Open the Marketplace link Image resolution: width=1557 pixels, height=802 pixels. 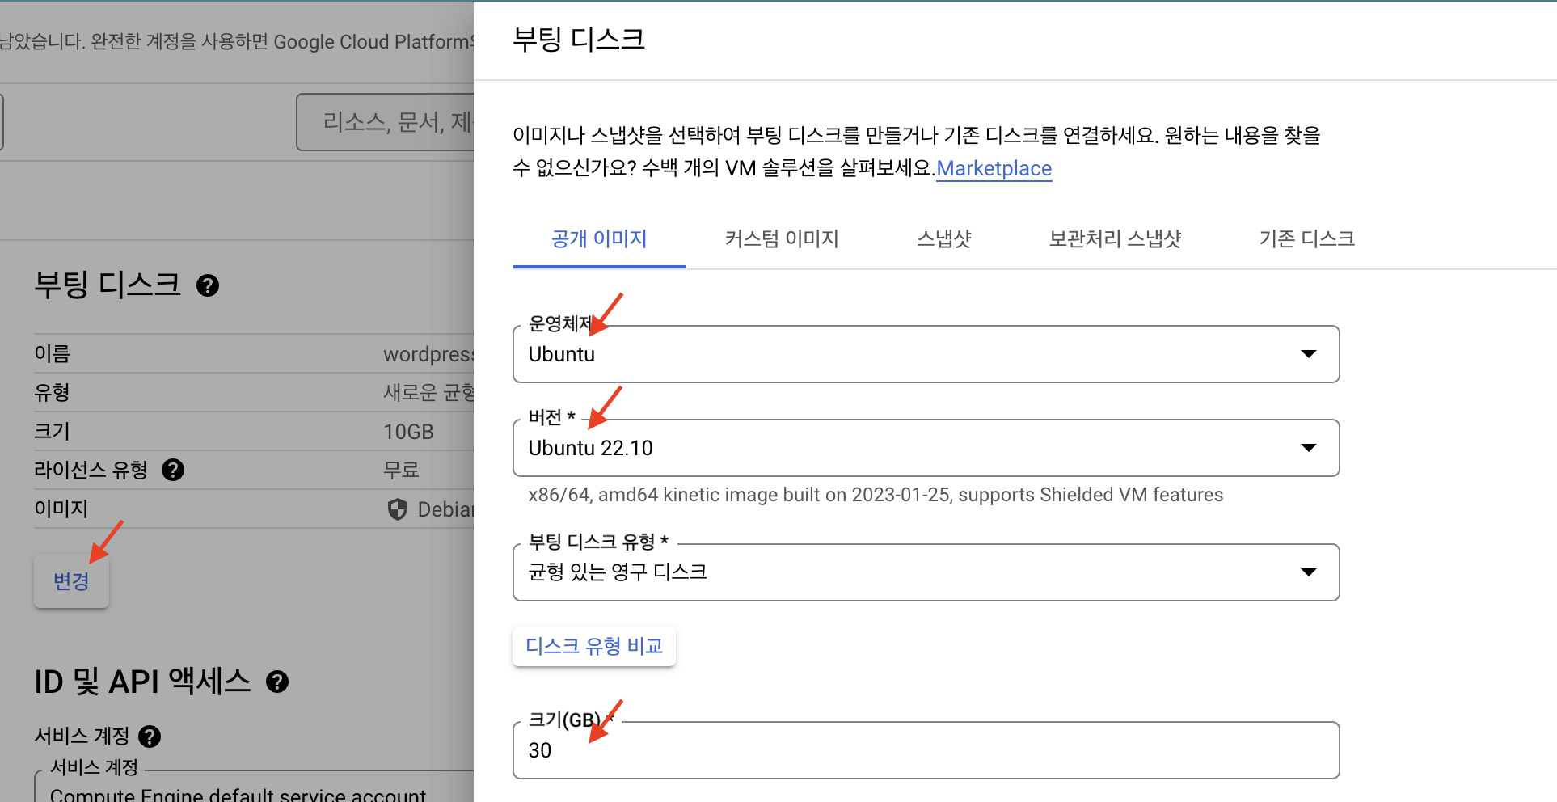994,168
